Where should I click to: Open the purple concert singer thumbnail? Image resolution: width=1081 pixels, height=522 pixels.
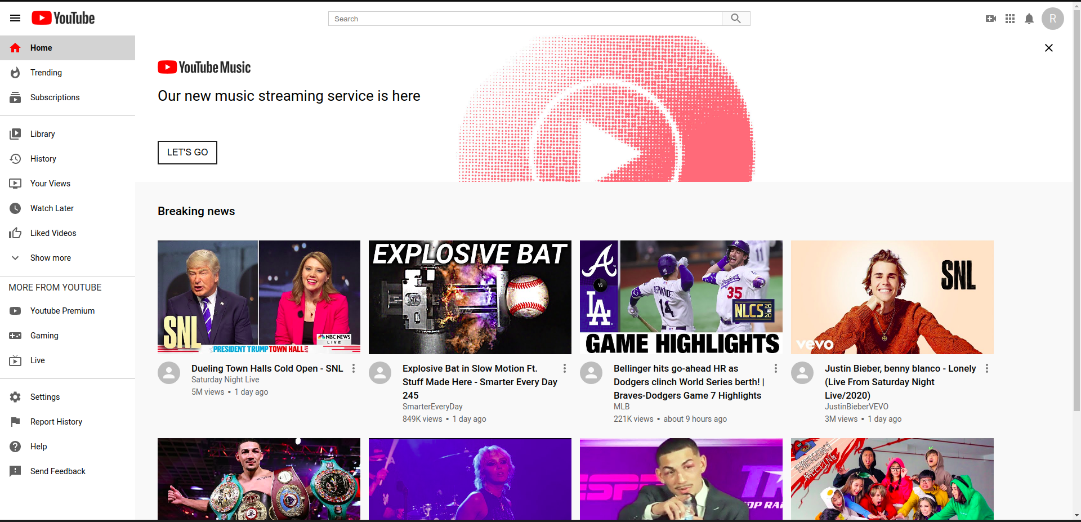(x=470, y=479)
